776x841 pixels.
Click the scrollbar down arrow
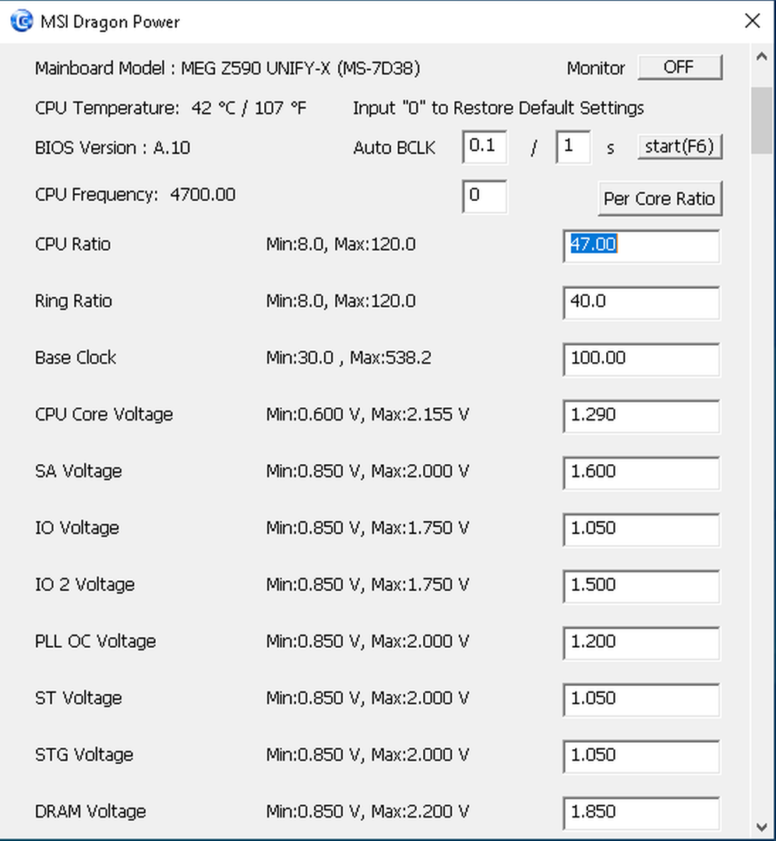click(x=761, y=827)
